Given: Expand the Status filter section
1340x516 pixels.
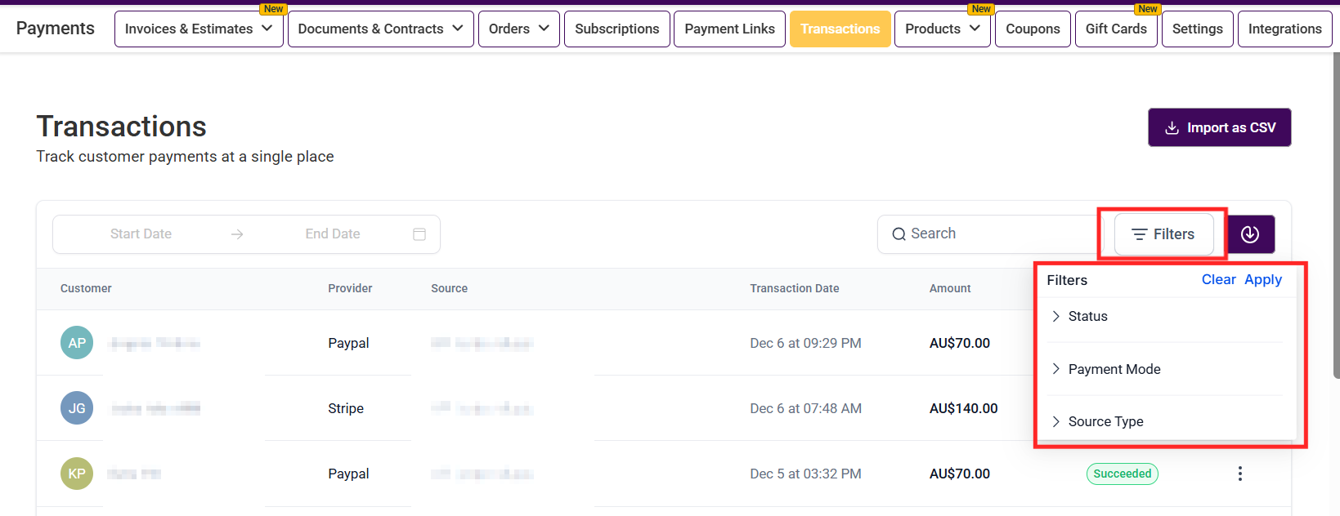Looking at the screenshot, I should click(1167, 316).
